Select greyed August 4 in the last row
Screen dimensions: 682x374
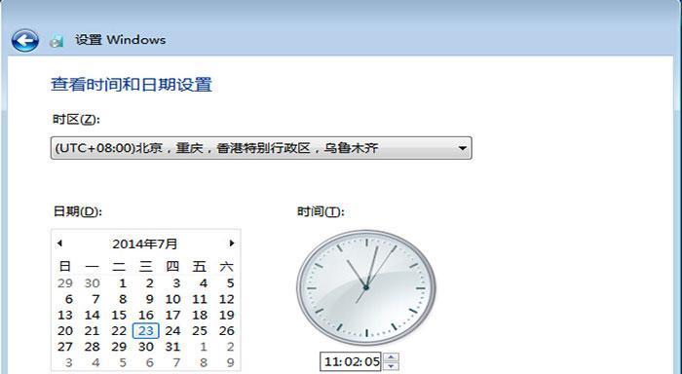[95, 362]
